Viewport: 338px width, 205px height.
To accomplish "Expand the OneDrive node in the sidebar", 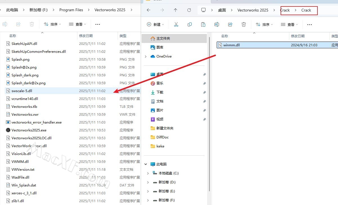I will coord(146,56).
